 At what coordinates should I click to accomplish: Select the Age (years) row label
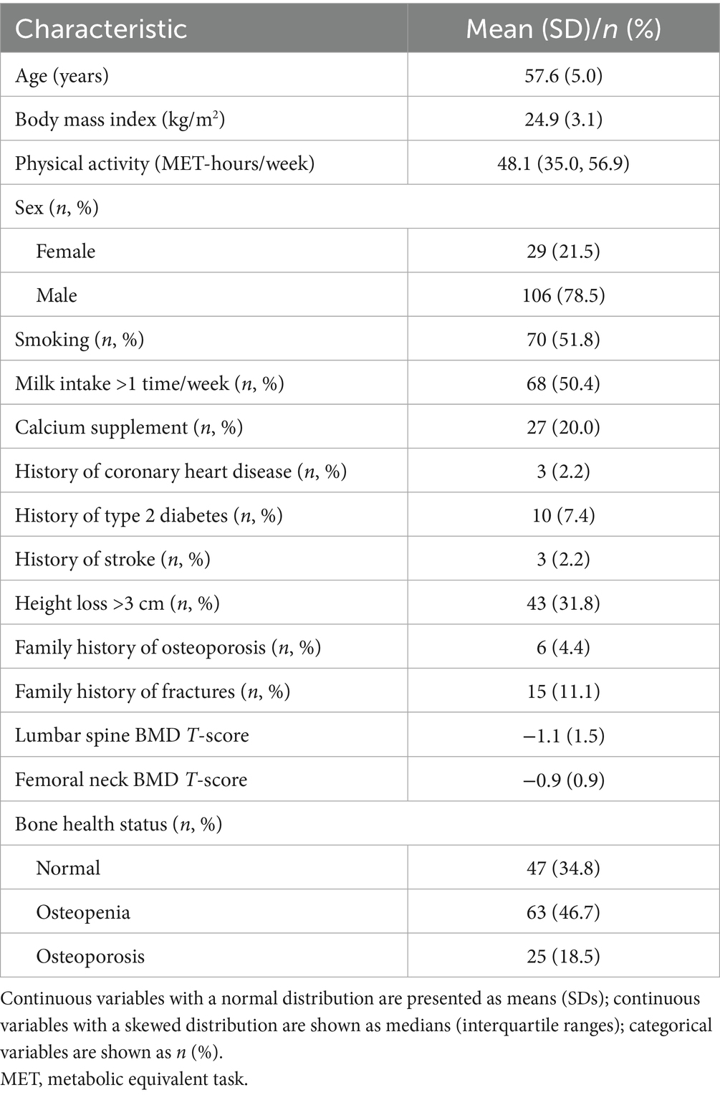[x=62, y=75]
